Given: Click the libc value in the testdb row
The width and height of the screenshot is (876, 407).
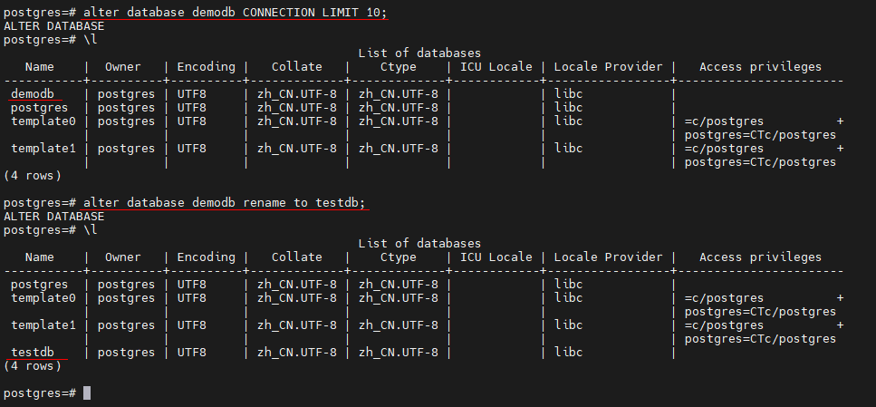Looking at the screenshot, I should coord(569,352).
